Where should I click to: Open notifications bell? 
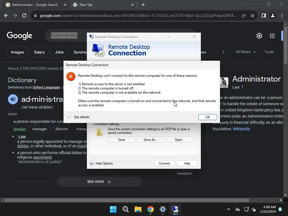click(280, 209)
